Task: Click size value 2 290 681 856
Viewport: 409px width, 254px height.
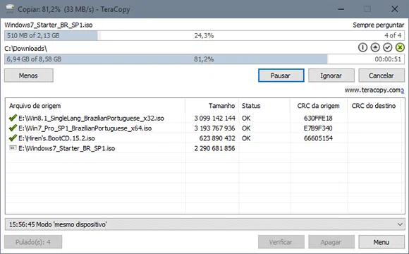Action: pyautogui.click(x=214, y=148)
